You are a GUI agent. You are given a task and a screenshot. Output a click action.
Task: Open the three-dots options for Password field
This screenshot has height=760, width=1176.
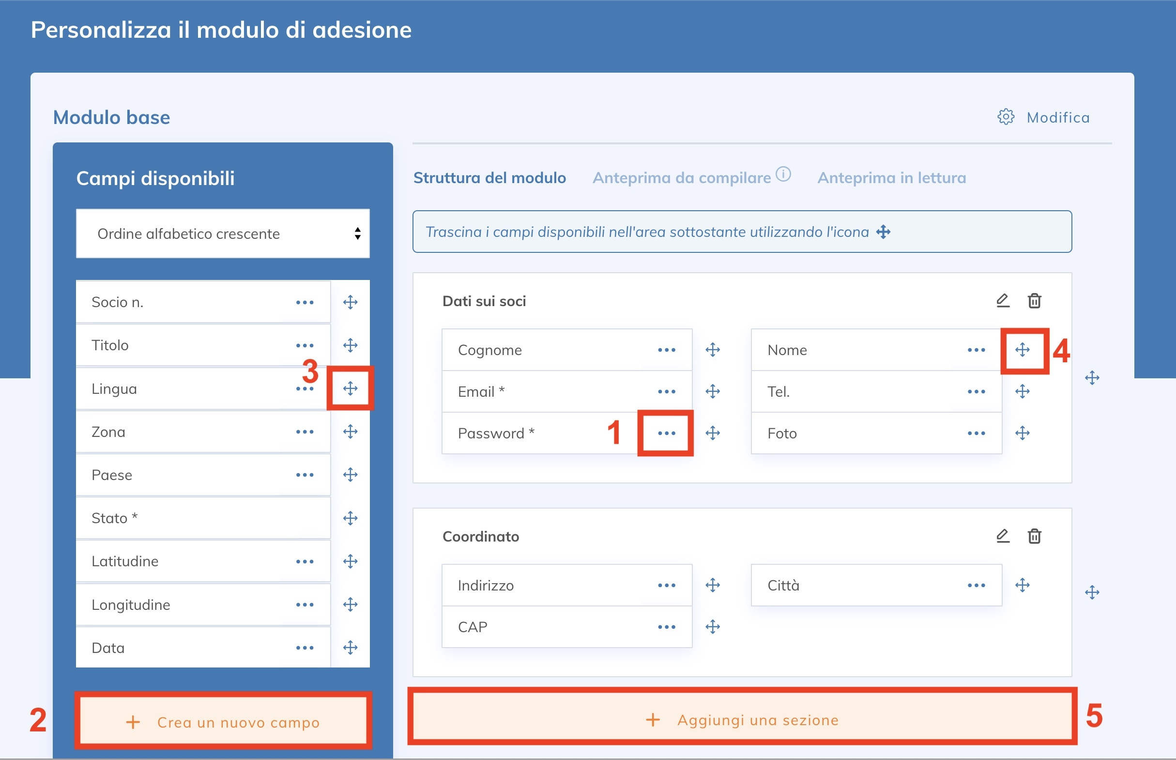pyautogui.click(x=667, y=434)
